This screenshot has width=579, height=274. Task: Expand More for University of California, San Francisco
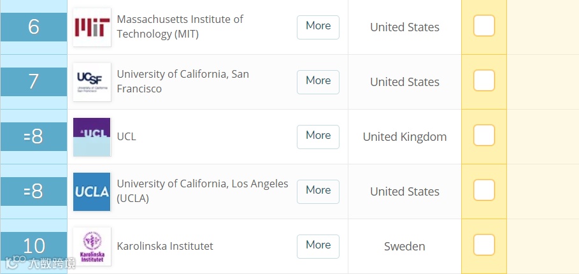[318, 82]
